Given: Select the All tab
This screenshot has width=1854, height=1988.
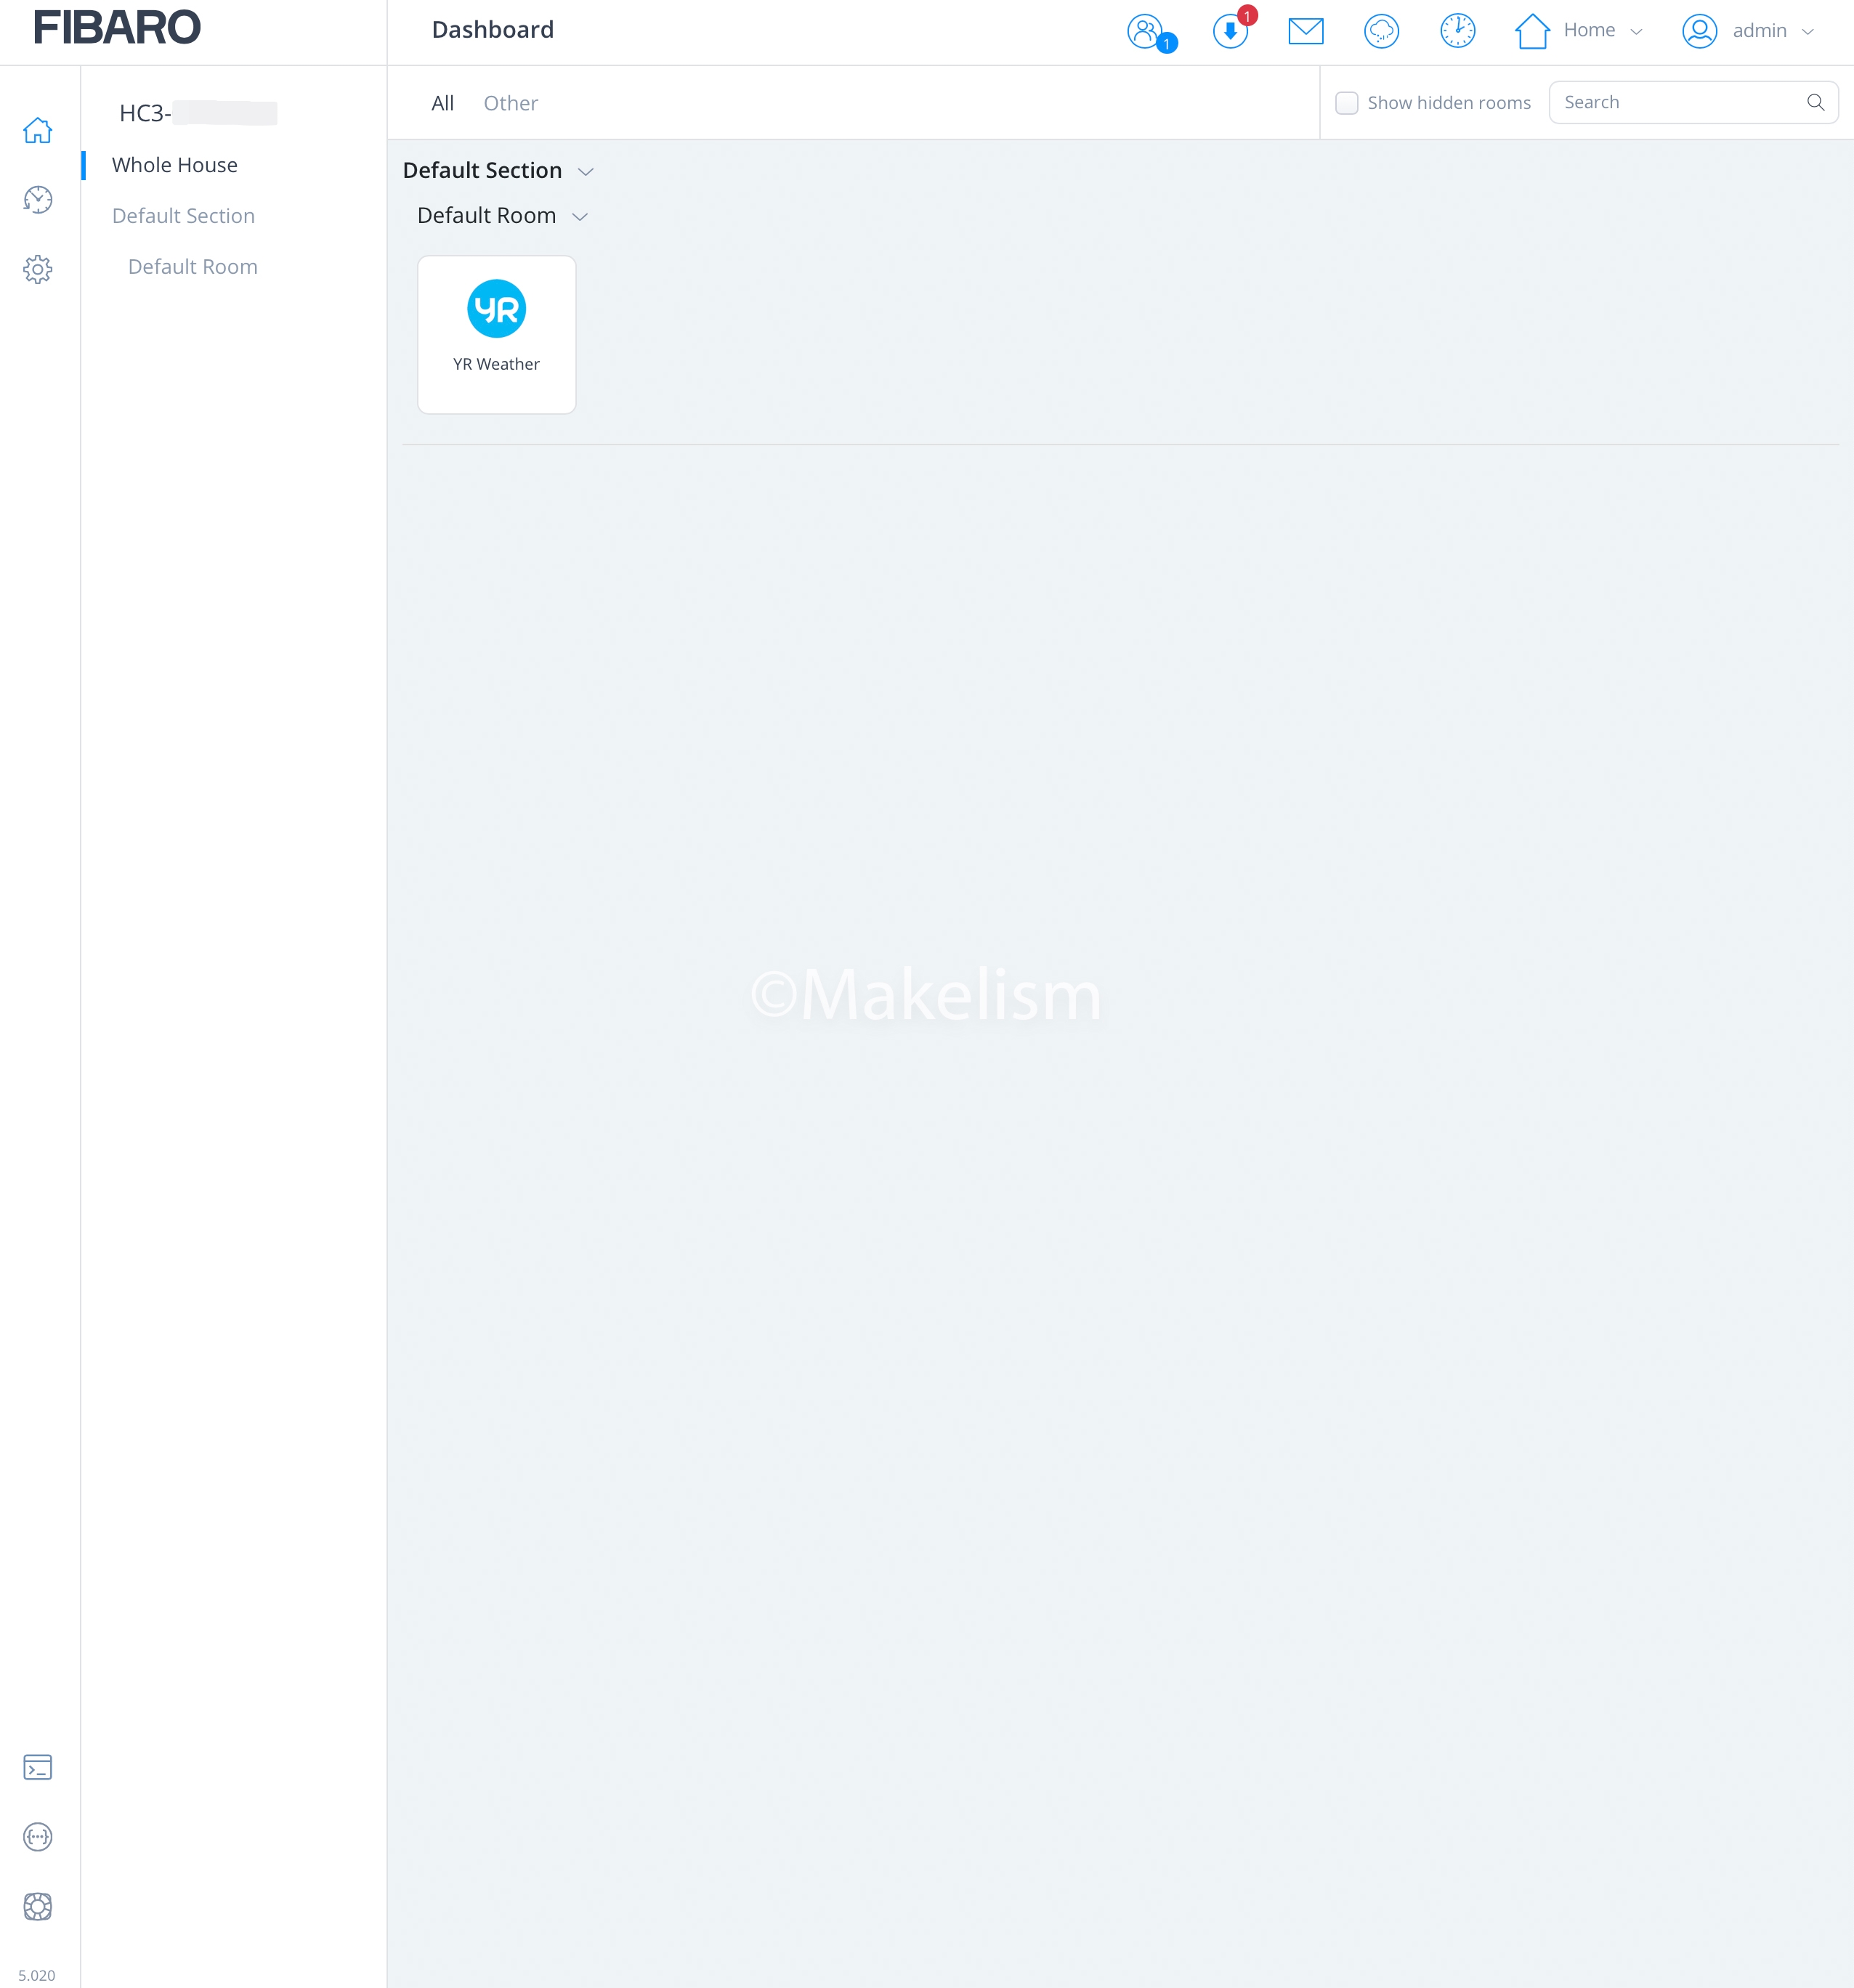Looking at the screenshot, I should point(442,103).
